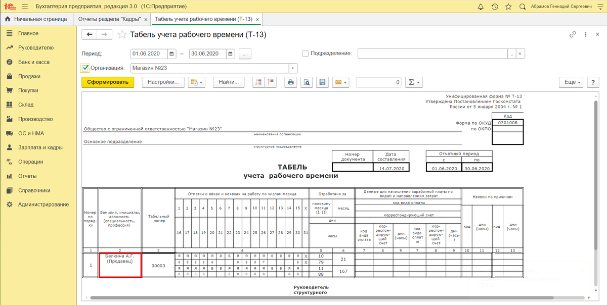Open the Продажи section
Screen dimensions: 607x305
coord(38,76)
